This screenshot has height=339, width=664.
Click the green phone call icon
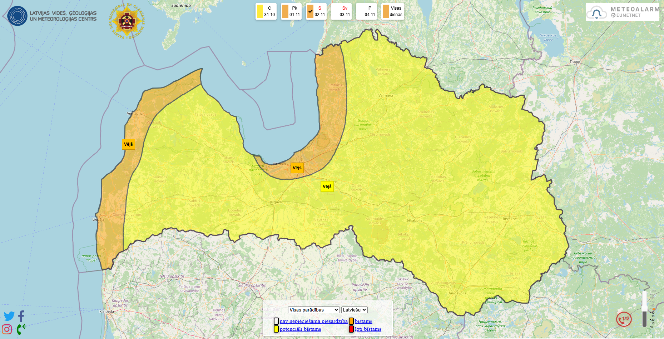click(21, 329)
